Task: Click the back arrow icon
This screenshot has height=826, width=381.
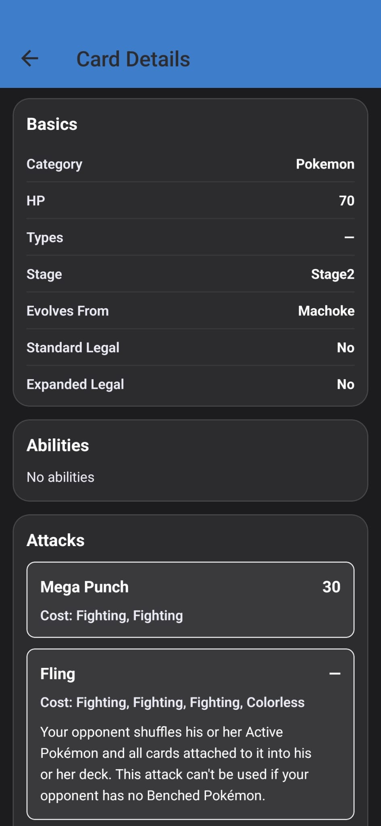Action: coord(29,59)
